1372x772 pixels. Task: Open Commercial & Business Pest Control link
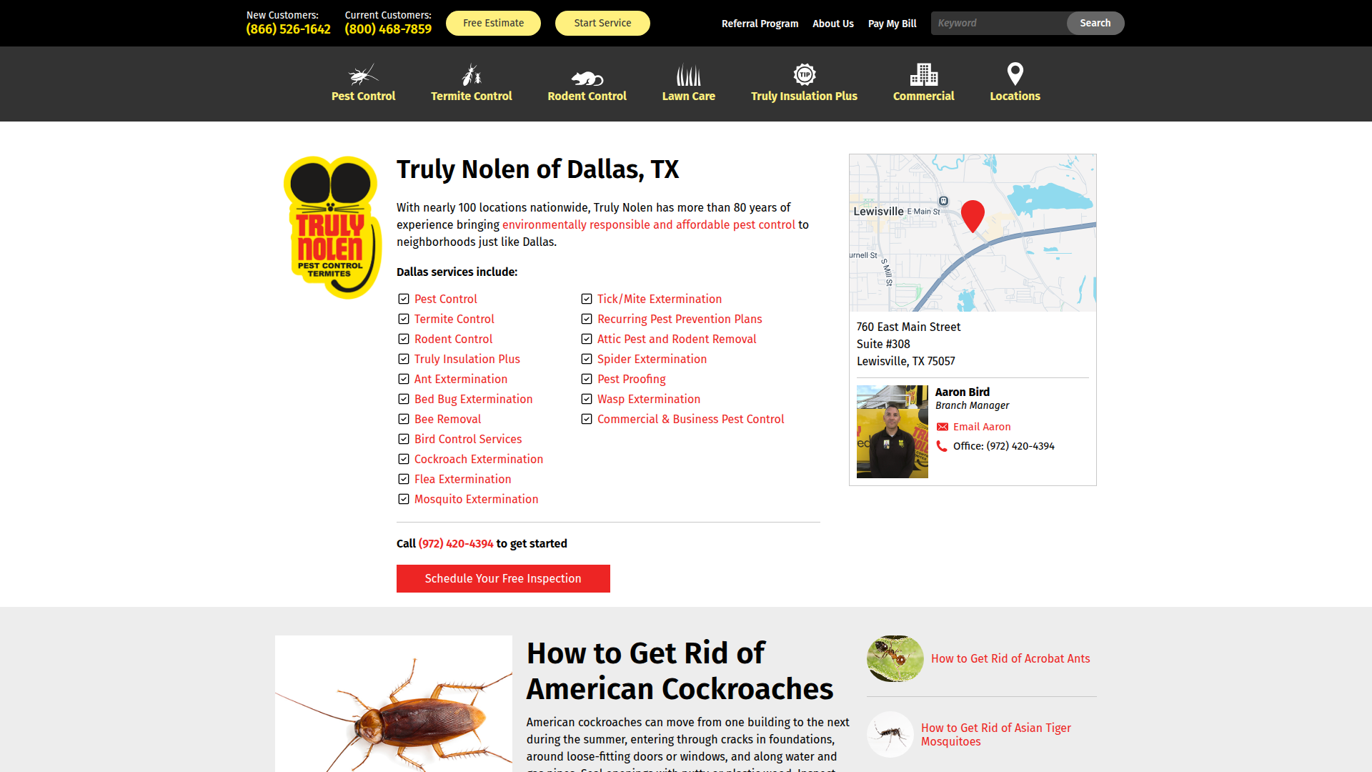[x=690, y=419]
